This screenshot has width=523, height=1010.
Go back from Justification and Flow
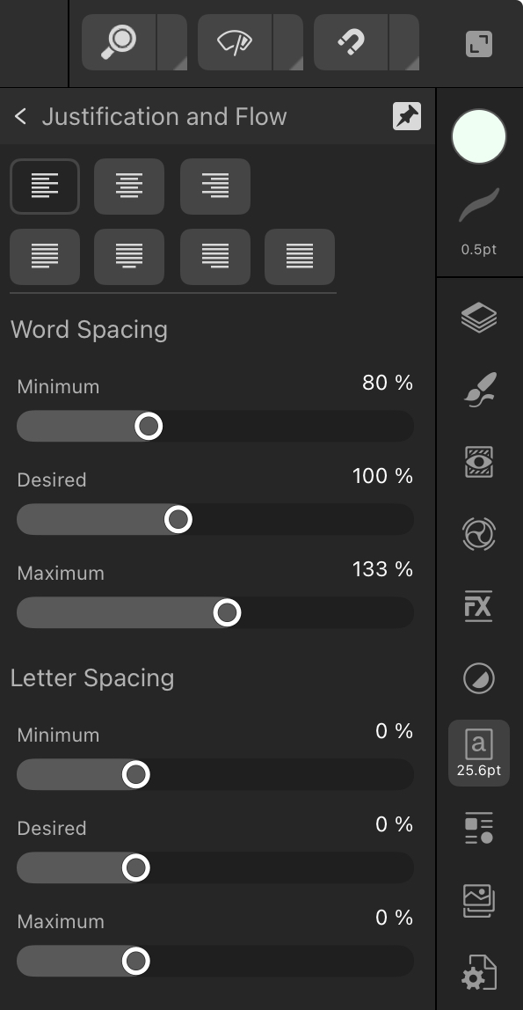20,117
